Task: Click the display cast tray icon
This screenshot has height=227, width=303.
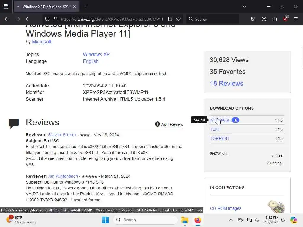Action: [249, 220]
